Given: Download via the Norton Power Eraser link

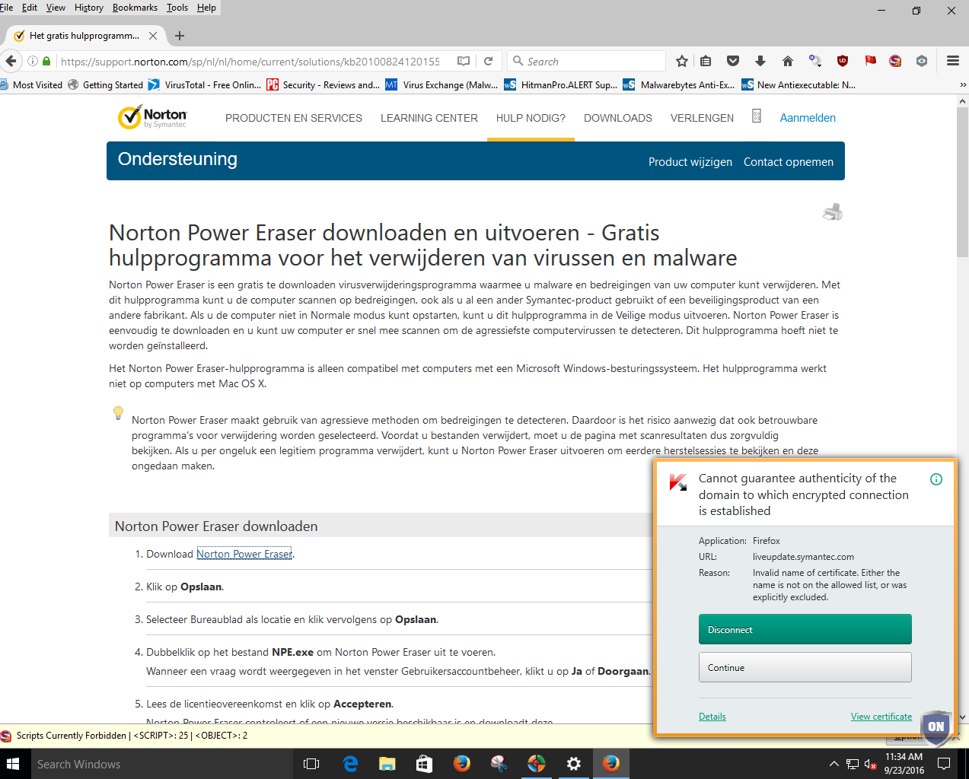Looking at the screenshot, I should [x=244, y=554].
